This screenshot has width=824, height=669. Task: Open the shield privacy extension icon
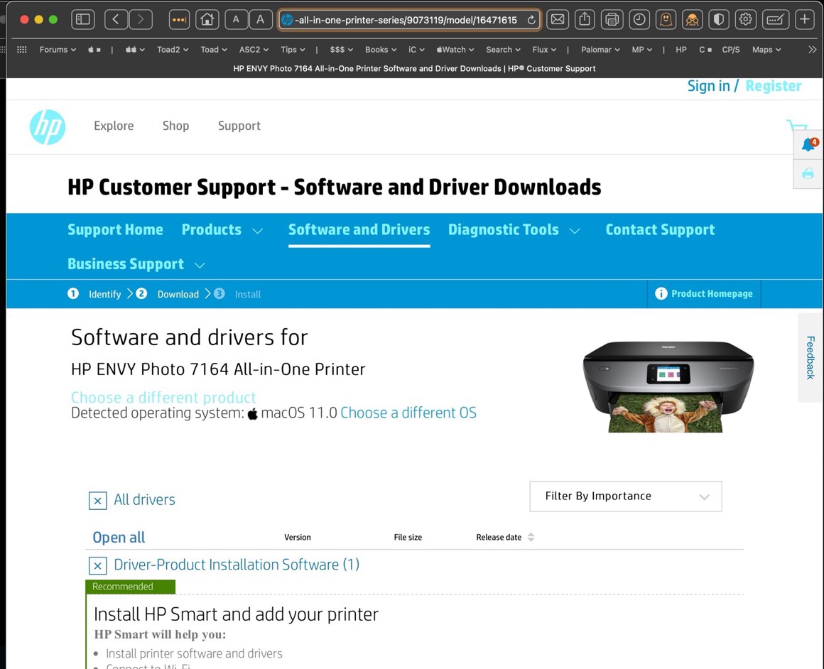pos(718,20)
